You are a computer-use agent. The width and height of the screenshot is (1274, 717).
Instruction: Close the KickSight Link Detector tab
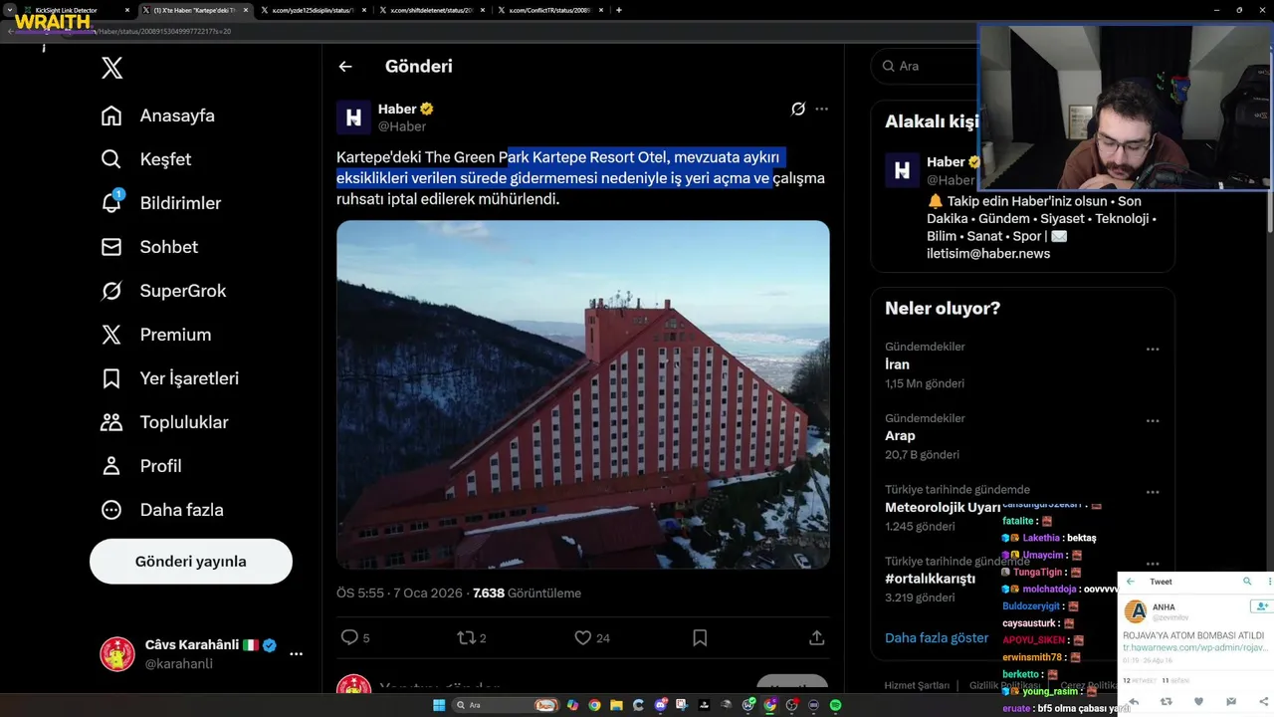click(128, 10)
